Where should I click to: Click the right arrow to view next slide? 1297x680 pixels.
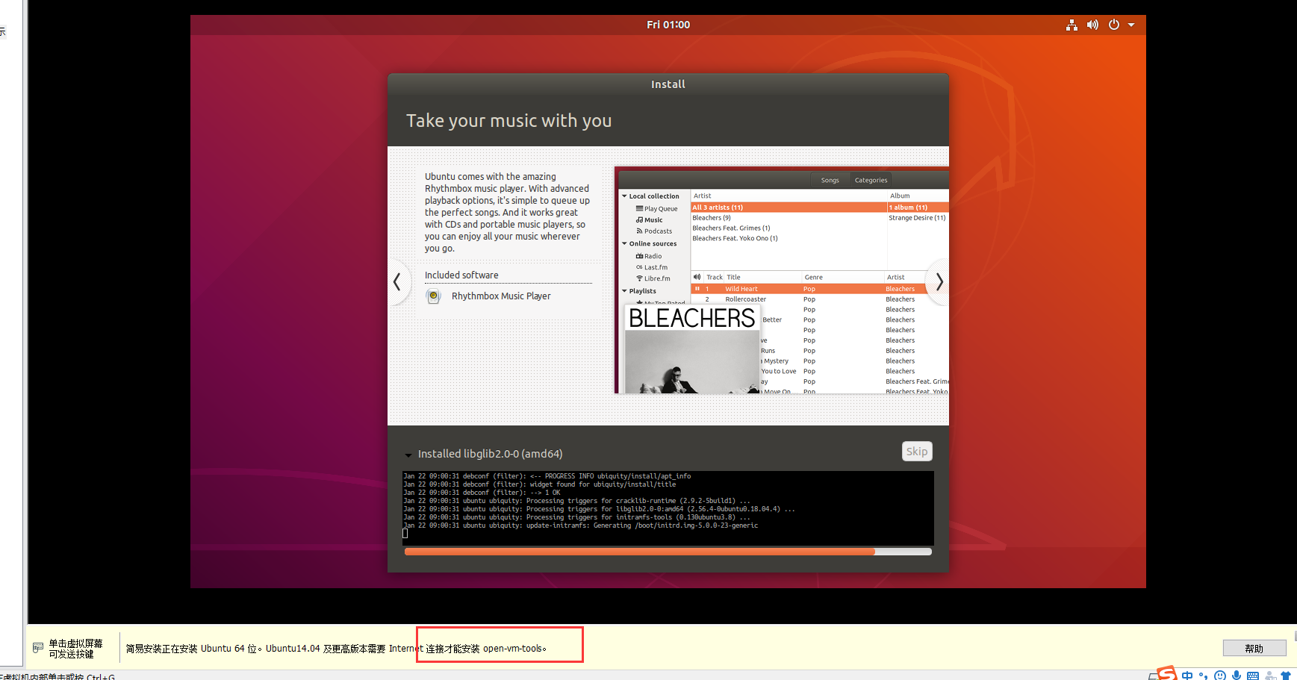[x=939, y=282]
